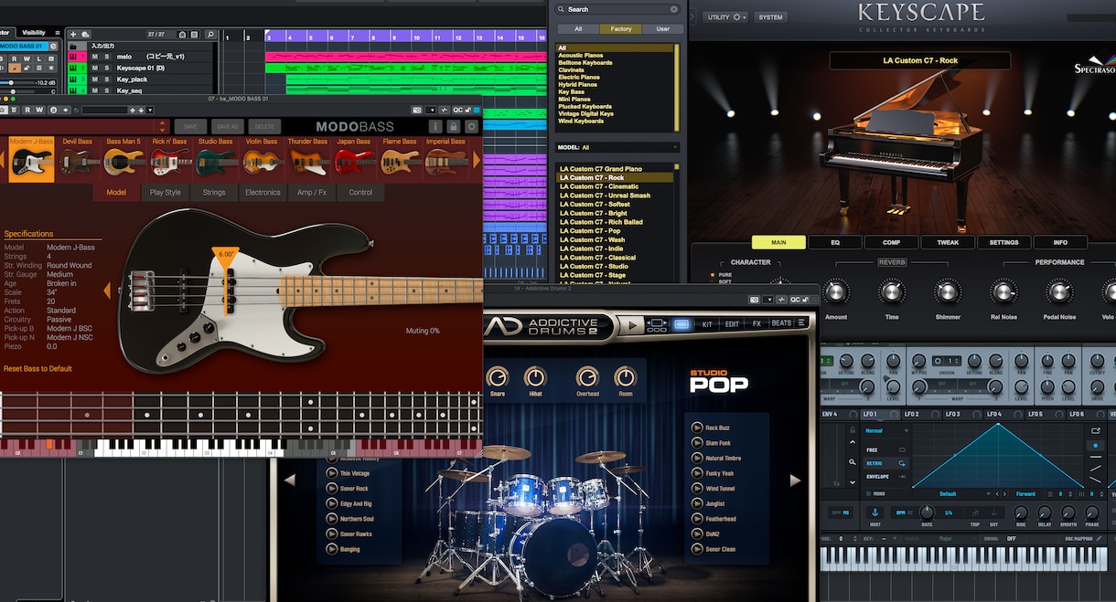Mute the melo track
1116x602 pixels.
[x=94, y=57]
